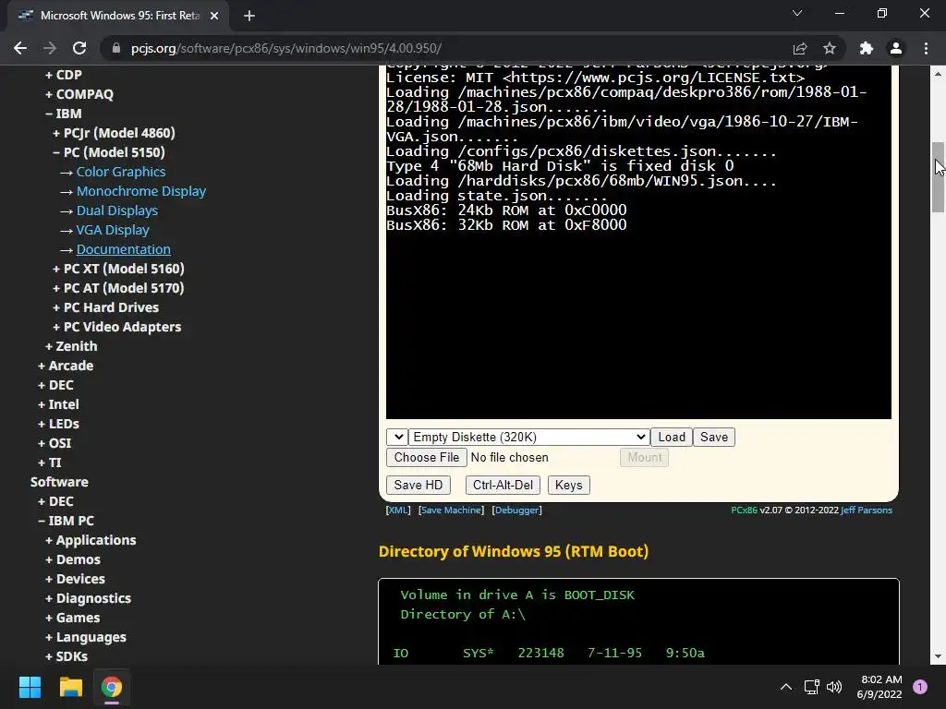Expand the COMPAQ tree item
Viewport: 946px width, 709px height.
click(79, 94)
